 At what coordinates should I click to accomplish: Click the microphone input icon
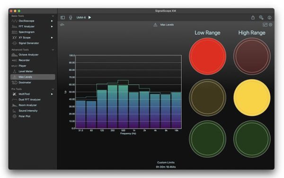coord(71,18)
